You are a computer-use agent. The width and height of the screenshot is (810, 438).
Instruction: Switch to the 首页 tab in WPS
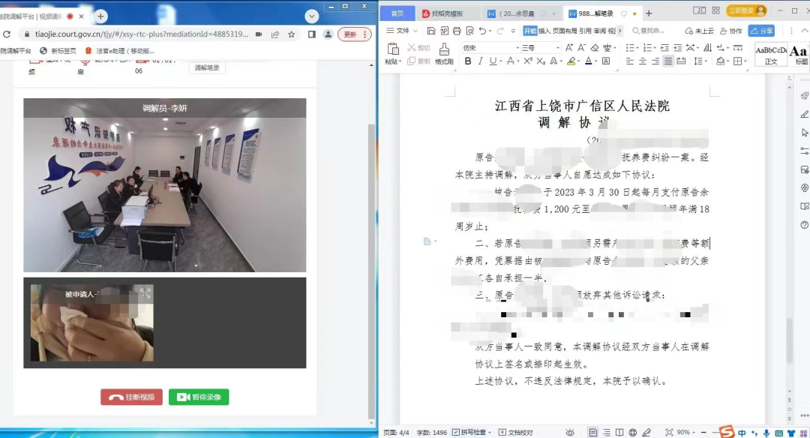tap(397, 13)
